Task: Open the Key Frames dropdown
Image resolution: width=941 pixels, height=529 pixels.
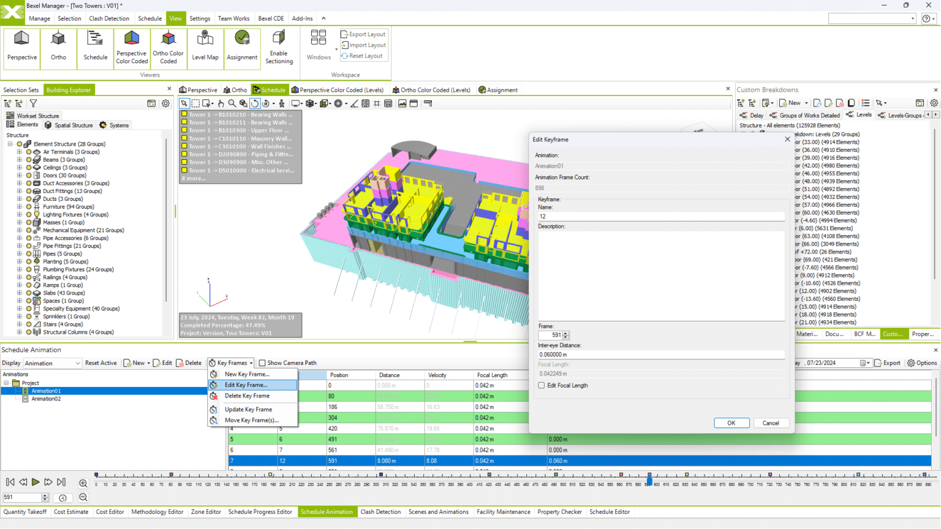Action: tap(231, 363)
